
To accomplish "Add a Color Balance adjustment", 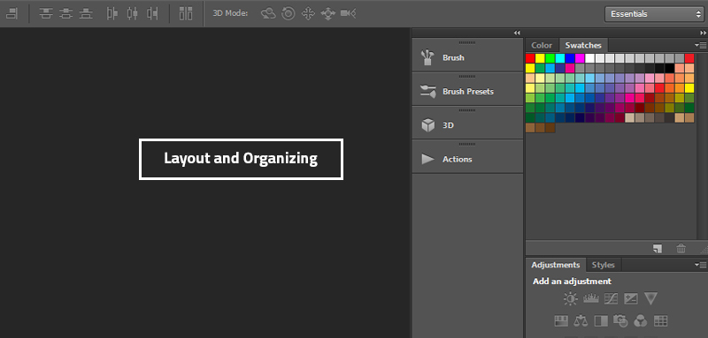I will (x=581, y=321).
